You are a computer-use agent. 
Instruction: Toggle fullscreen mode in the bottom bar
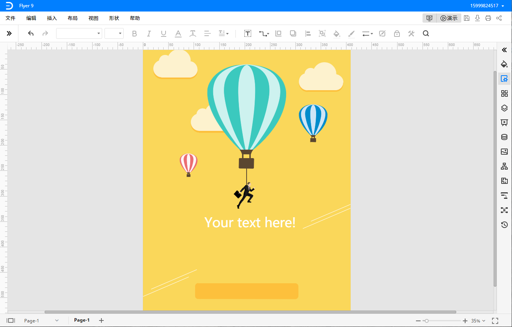pyautogui.click(x=495, y=321)
